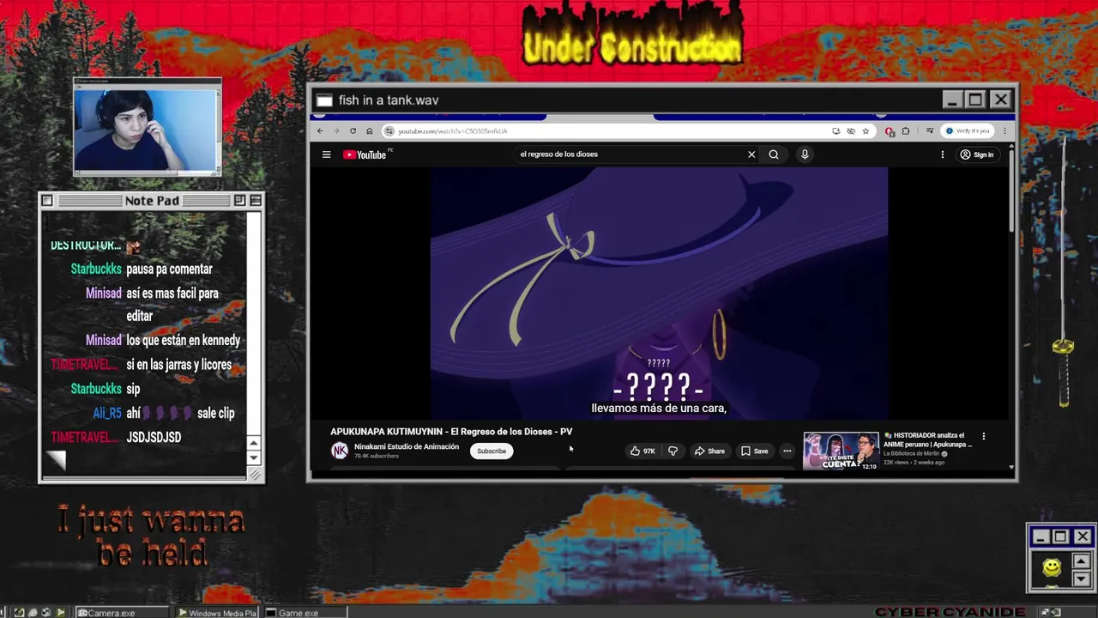Reload the YouTube page
1098x618 pixels.
[353, 131]
